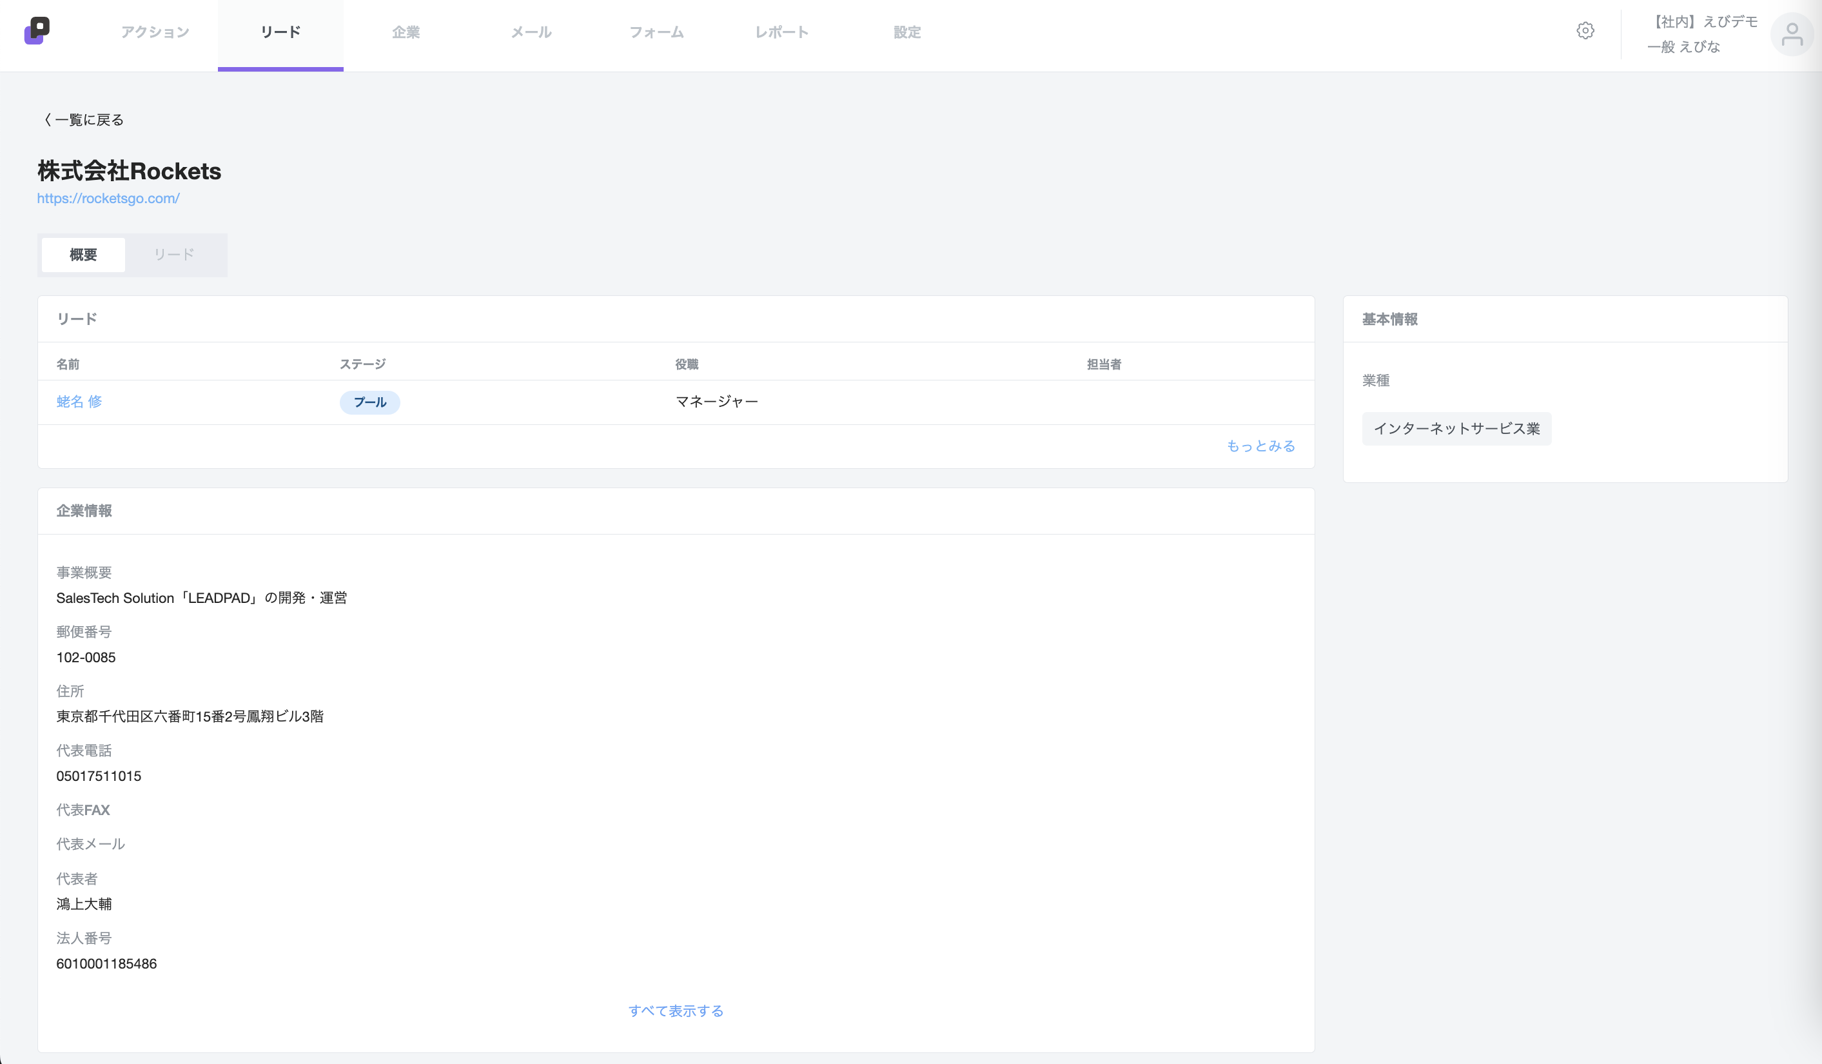Click the プール stage badge

[x=370, y=402]
